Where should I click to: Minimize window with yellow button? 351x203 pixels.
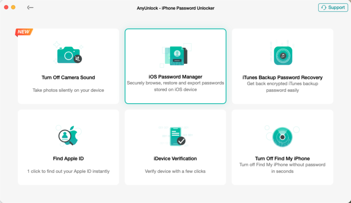(x=13, y=7)
